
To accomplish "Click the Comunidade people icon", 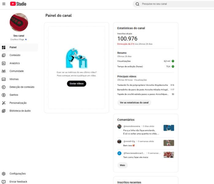I will 4,71.
